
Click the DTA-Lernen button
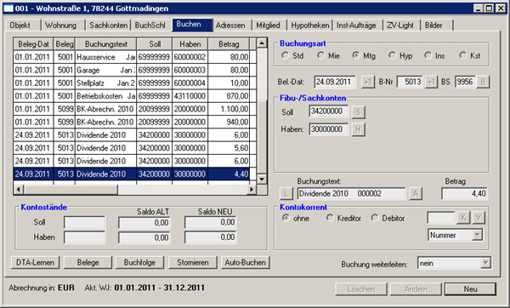click(35, 262)
